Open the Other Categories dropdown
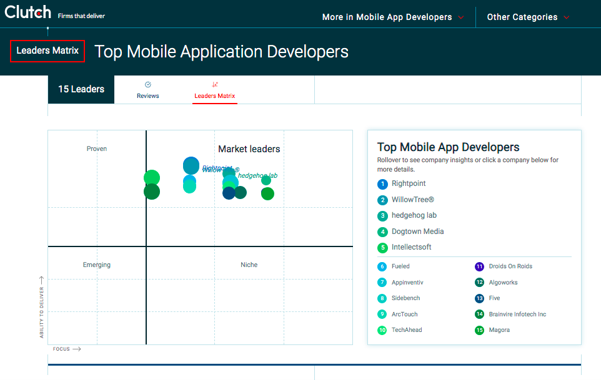 pyautogui.click(x=528, y=17)
